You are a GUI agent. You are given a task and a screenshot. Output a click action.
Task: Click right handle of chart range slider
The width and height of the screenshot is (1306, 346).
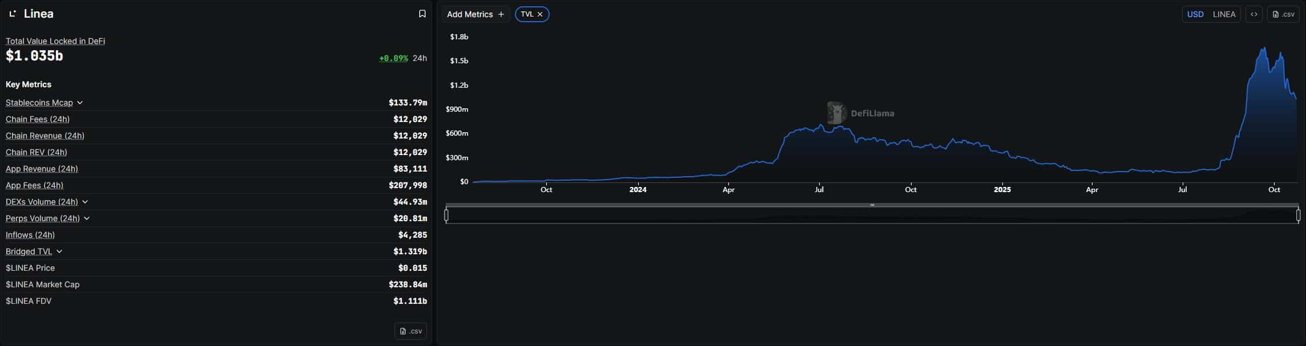[x=1298, y=215]
